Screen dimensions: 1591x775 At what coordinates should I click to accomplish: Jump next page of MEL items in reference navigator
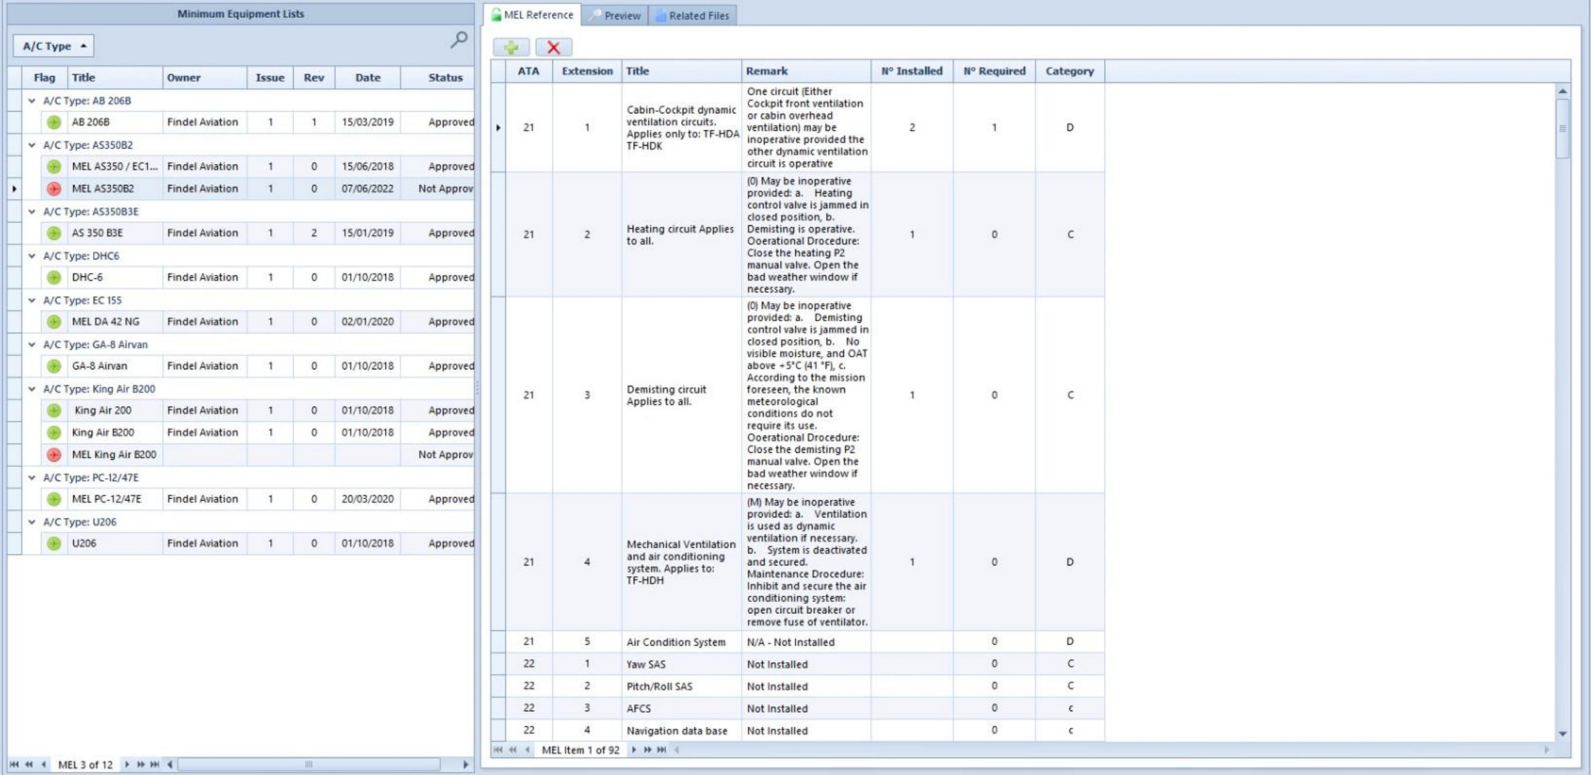[647, 750]
